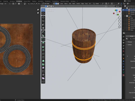The width and height of the screenshot is (135, 101).
Task: Open the Render properties tab
Action: point(123,40)
